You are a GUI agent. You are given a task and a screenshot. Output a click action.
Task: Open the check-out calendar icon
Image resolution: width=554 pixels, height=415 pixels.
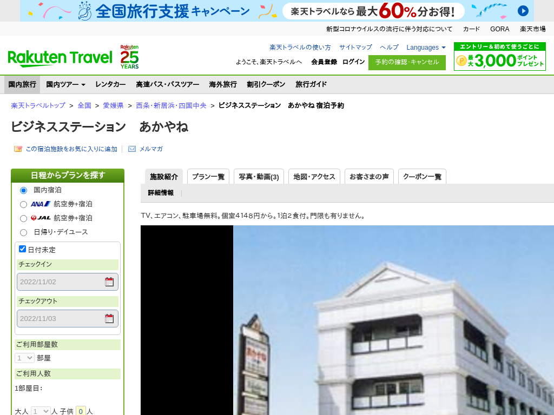109,318
